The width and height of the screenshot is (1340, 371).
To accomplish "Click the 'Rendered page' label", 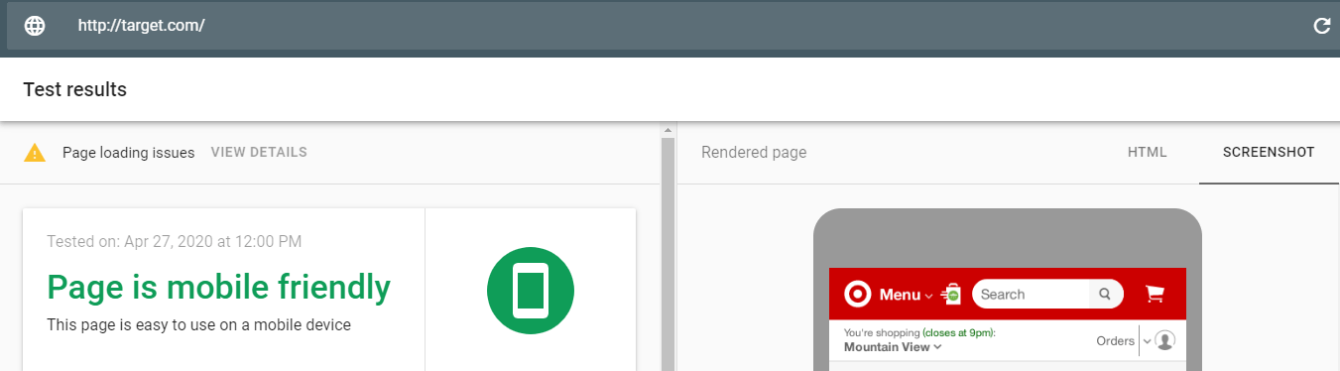I will [x=754, y=153].
